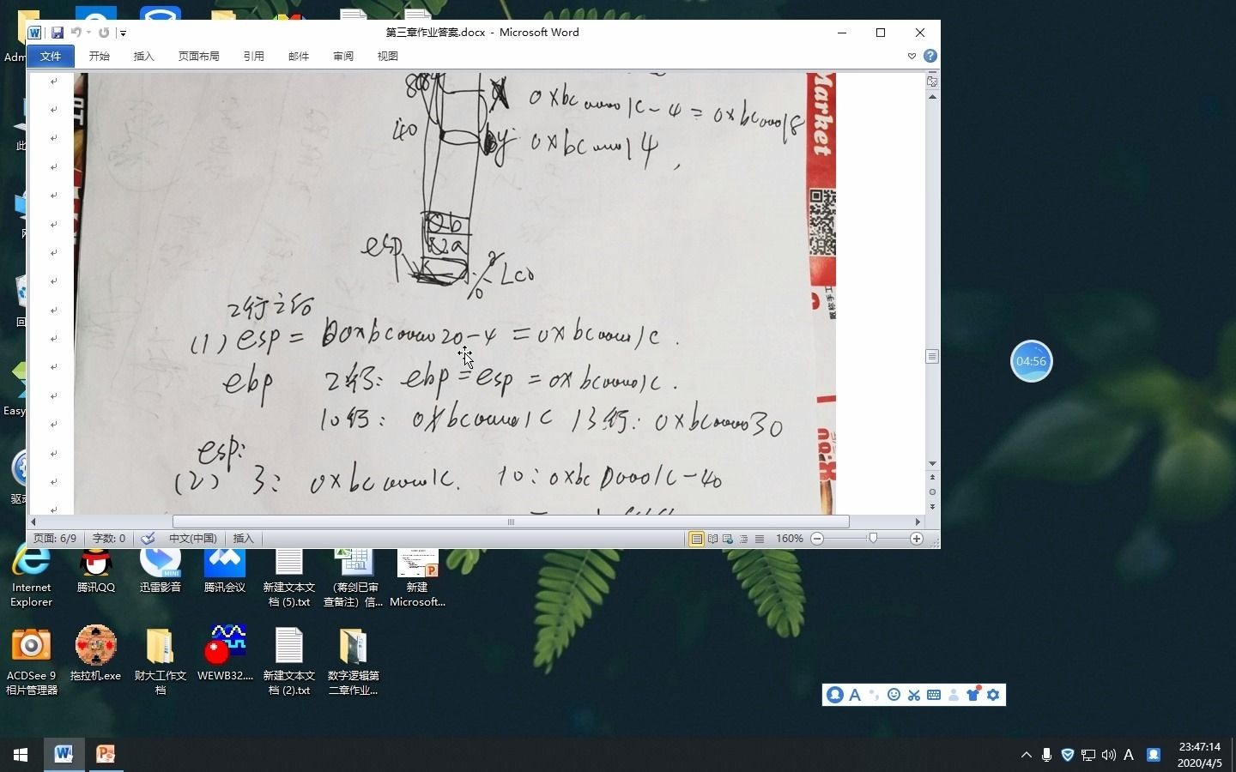Toggle the 插入 insert/overtype mode
Screen dimensions: 1236x772
[x=244, y=539]
